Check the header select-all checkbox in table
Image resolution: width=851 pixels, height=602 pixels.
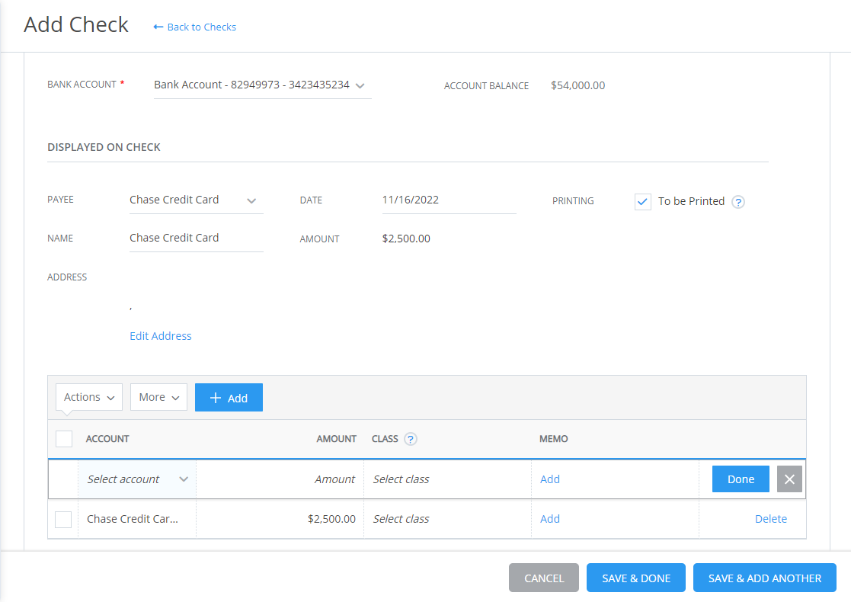click(x=64, y=438)
